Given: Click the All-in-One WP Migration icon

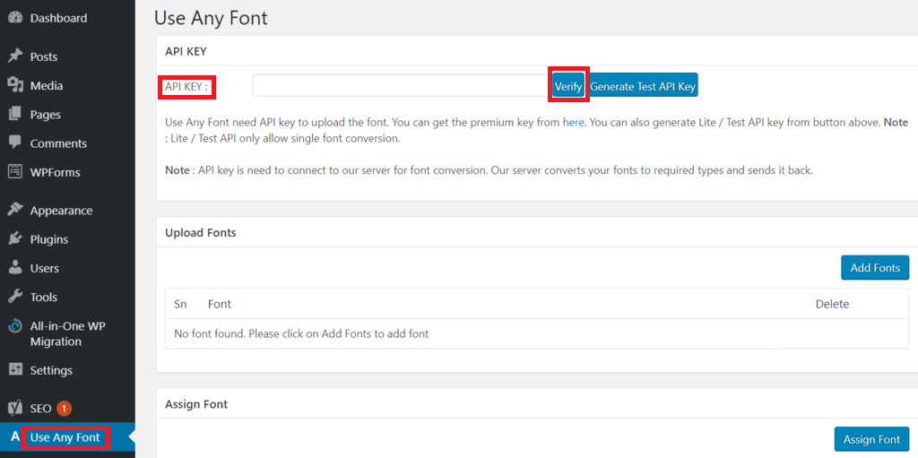Looking at the screenshot, I should click(15, 327).
